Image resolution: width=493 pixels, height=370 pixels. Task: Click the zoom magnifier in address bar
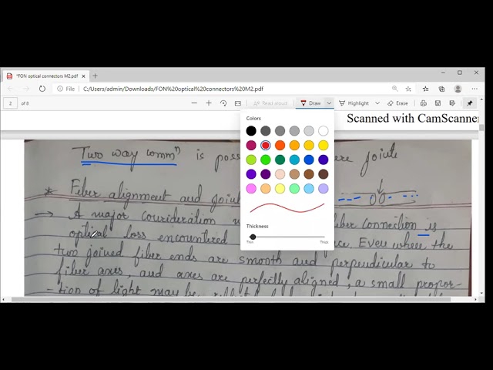coord(395,89)
